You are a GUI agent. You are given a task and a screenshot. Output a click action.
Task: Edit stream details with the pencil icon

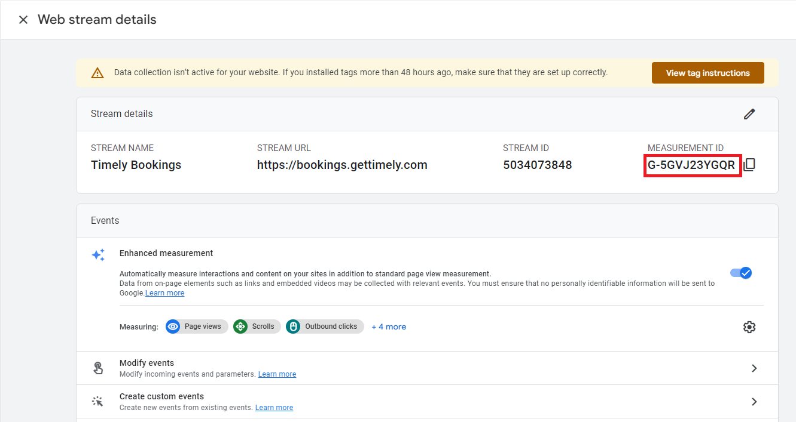(749, 114)
